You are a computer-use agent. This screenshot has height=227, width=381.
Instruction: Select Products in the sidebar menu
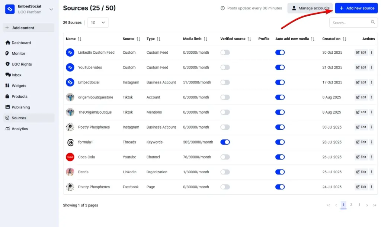coord(20,96)
